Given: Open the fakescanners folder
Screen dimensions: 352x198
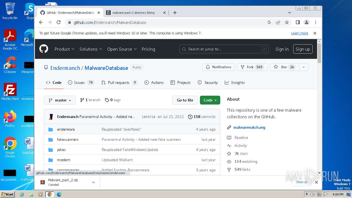Looking at the screenshot, I should (x=68, y=139).
